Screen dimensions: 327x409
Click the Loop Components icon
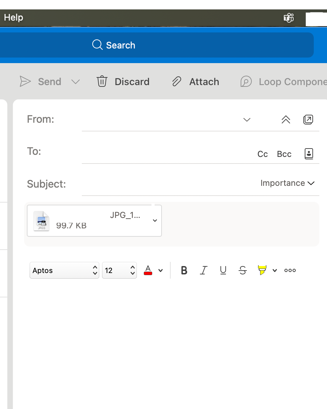246,81
